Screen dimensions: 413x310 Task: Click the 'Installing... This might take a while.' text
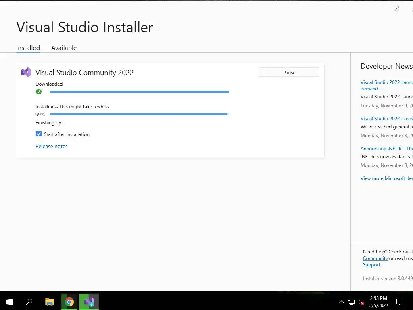point(73,107)
